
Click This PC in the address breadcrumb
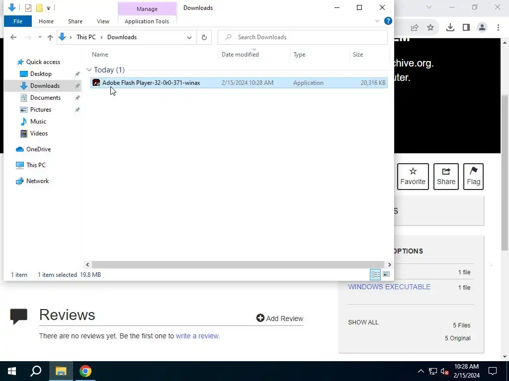(x=86, y=37)
